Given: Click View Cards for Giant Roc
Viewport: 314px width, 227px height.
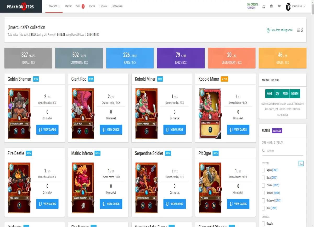Looking at the screenshot, I should click(111, 130).
